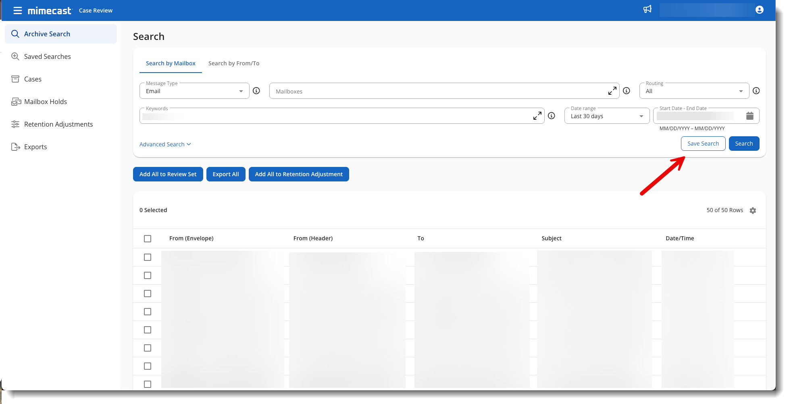
Task: Open the Exports section
Action: [x=35, y=147]
